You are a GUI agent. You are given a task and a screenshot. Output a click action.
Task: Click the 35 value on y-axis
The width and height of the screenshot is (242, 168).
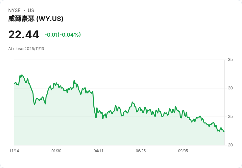coord(230,60)
